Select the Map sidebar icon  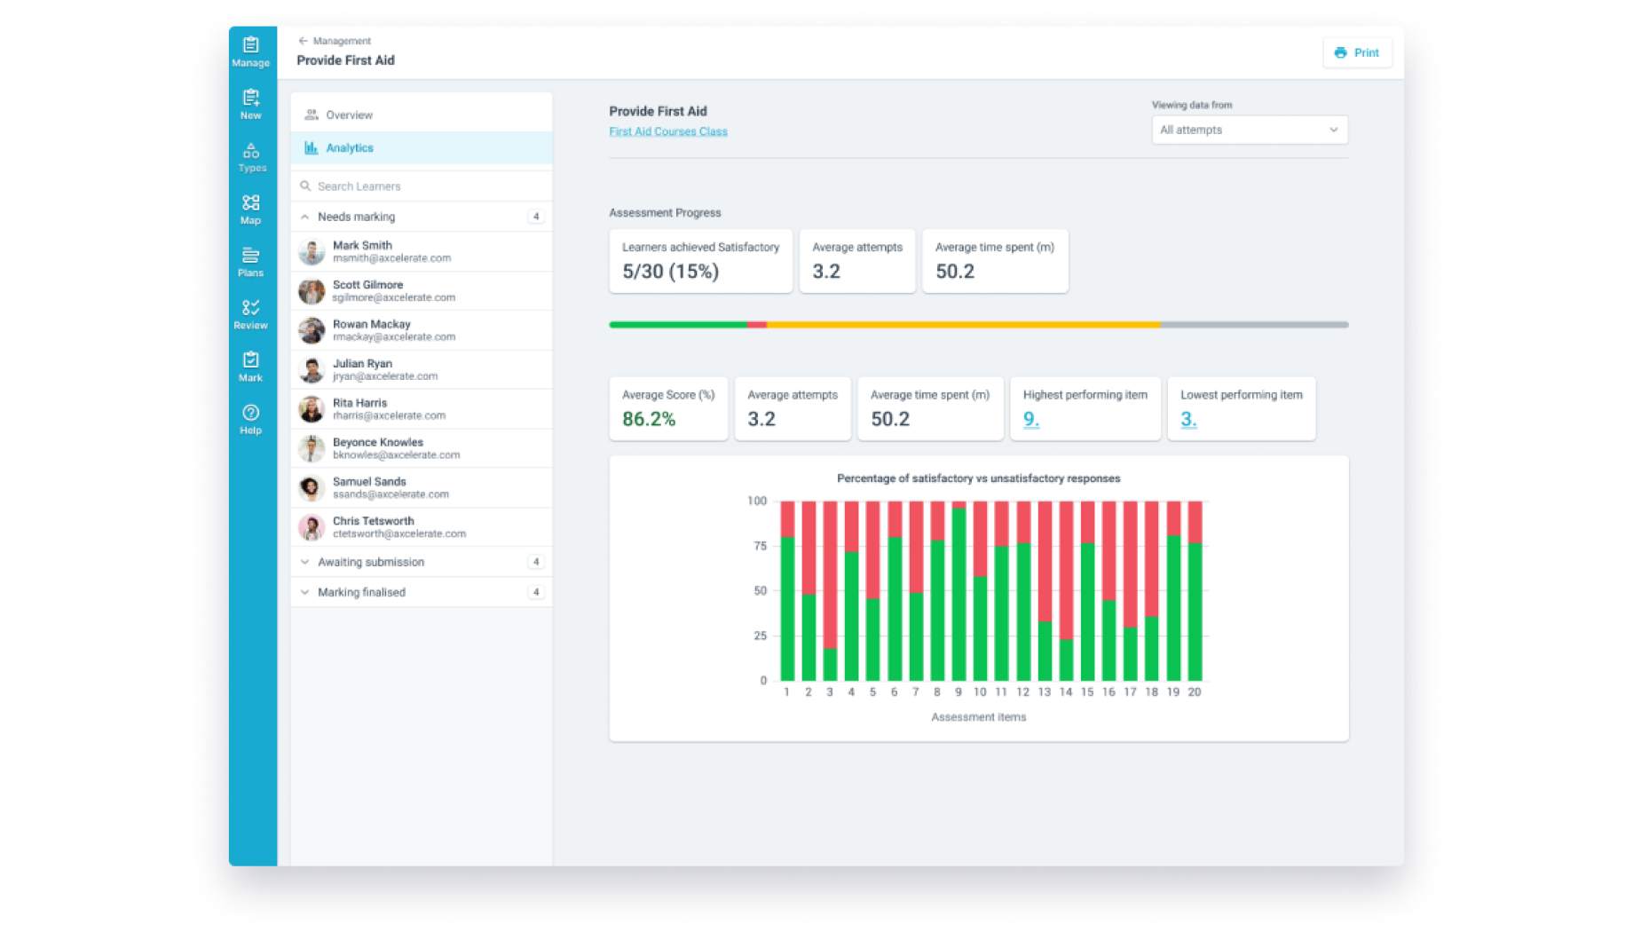click(x=251, y=209)
